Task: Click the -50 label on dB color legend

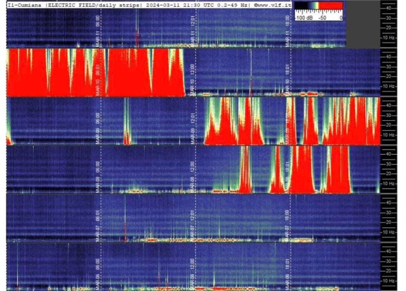Action: 322,17
